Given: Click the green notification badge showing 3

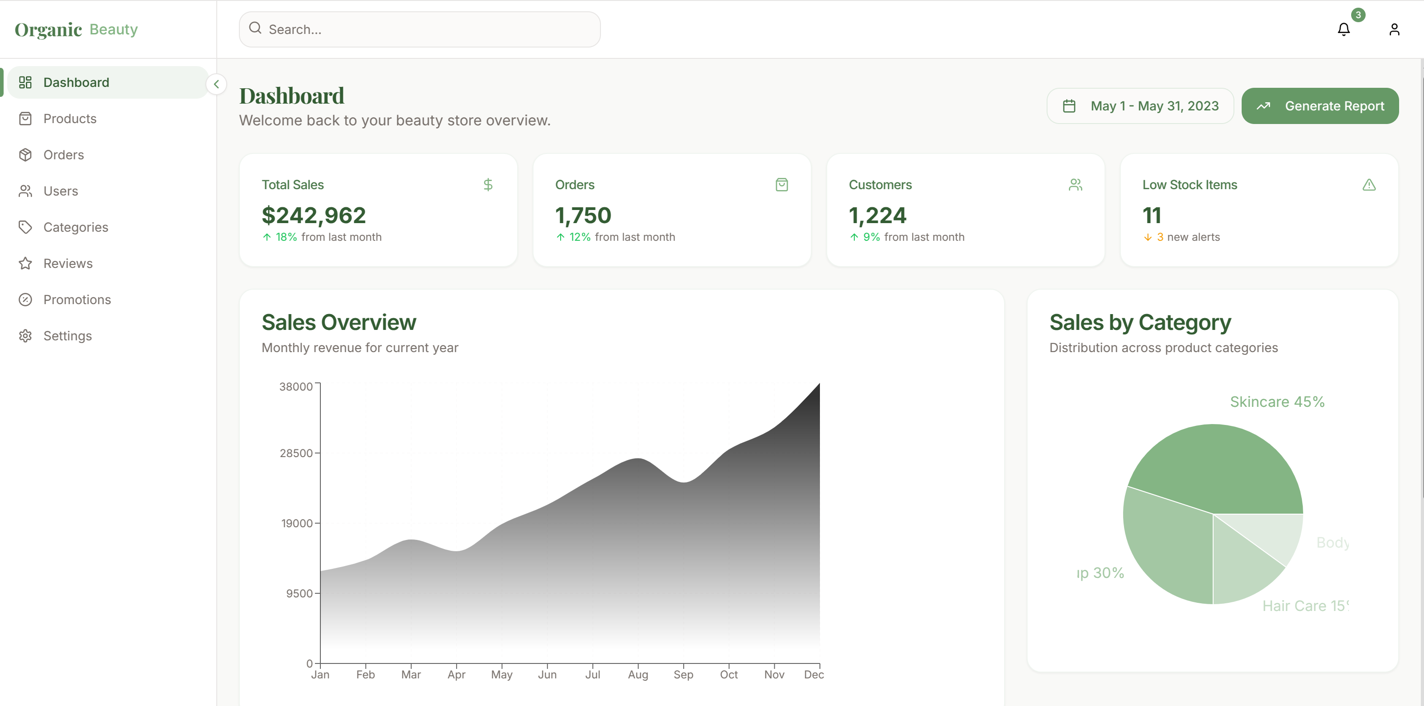Looking at the screenshot, I should (x=1357, y=15).
